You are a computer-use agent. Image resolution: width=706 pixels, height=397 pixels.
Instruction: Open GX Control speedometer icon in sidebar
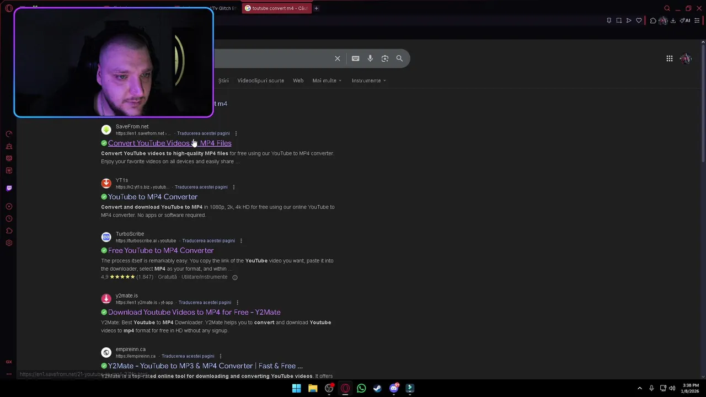[9, 134]
